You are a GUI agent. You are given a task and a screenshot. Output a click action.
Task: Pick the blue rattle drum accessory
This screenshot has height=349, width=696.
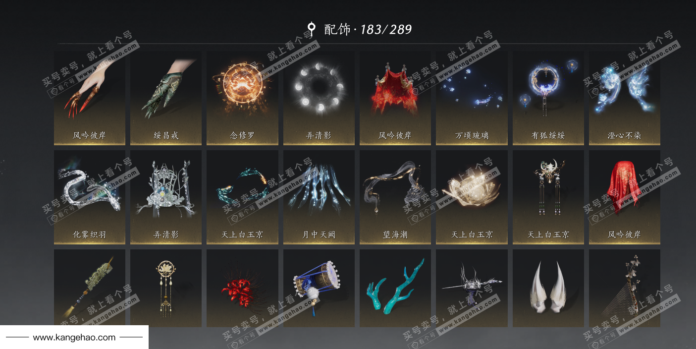tap(319, 288)
